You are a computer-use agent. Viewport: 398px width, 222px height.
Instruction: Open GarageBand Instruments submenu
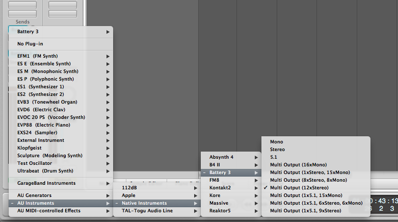61,183
